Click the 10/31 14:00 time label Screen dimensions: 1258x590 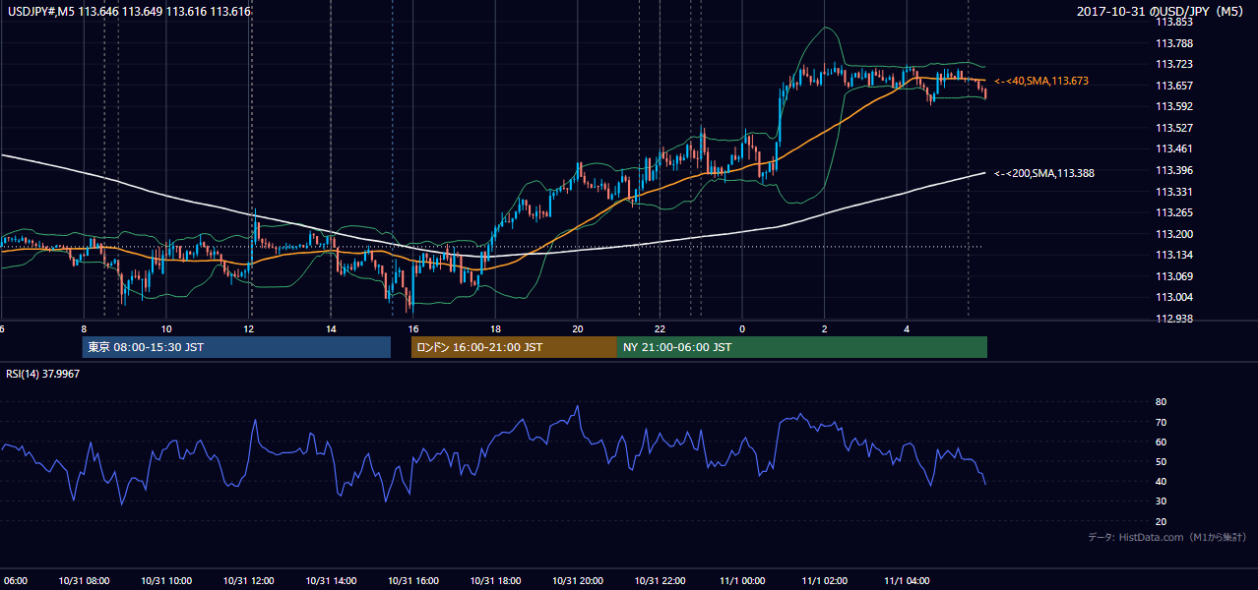331,581
